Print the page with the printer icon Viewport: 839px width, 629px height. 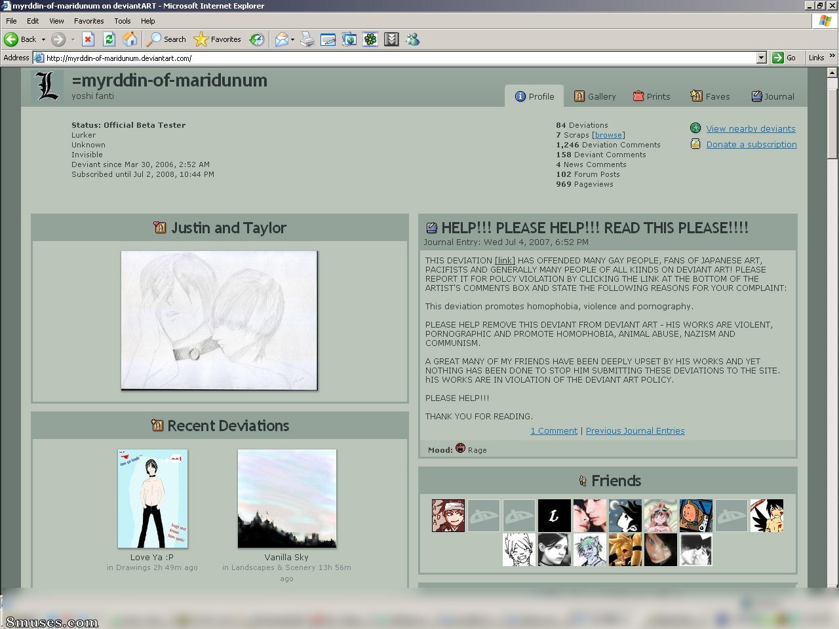click(x=307, y=39)
